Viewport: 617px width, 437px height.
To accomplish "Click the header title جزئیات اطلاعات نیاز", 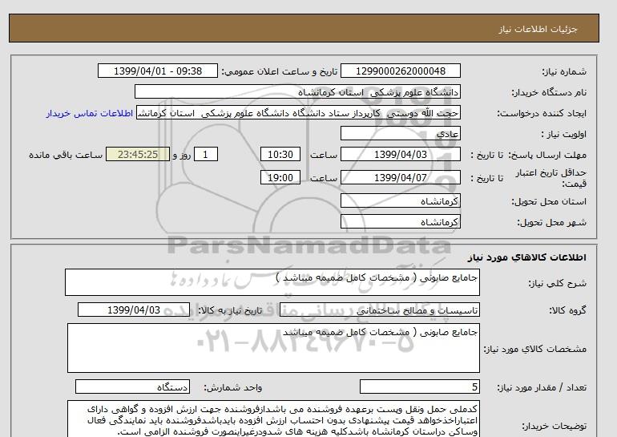I will tap(538, 30).
